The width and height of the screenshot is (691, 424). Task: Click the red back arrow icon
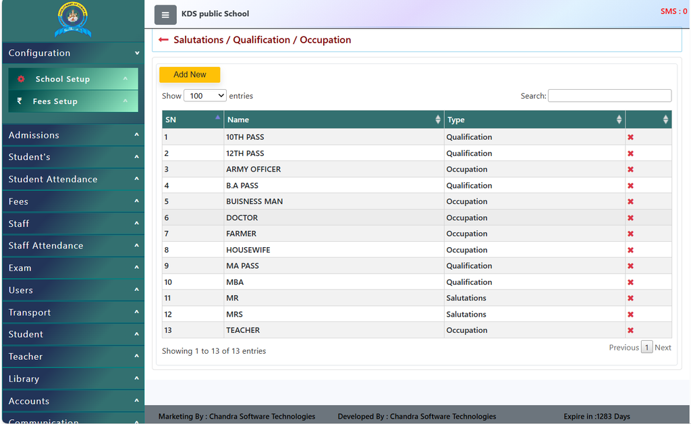point(163,40)
